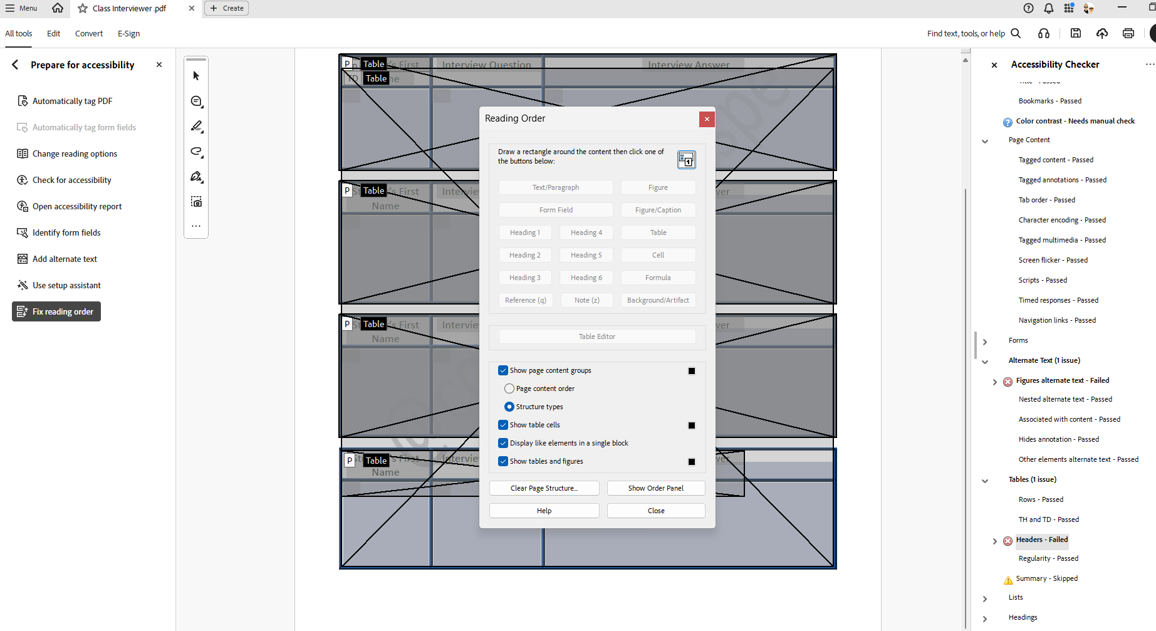Viewport: 1156px width, 631px height.
Task: Select the snapshot text-select tool
Action: pyautogui.click(x=196, y=202)
